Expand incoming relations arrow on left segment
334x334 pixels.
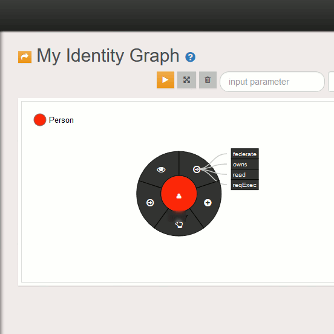click(150, 203)
